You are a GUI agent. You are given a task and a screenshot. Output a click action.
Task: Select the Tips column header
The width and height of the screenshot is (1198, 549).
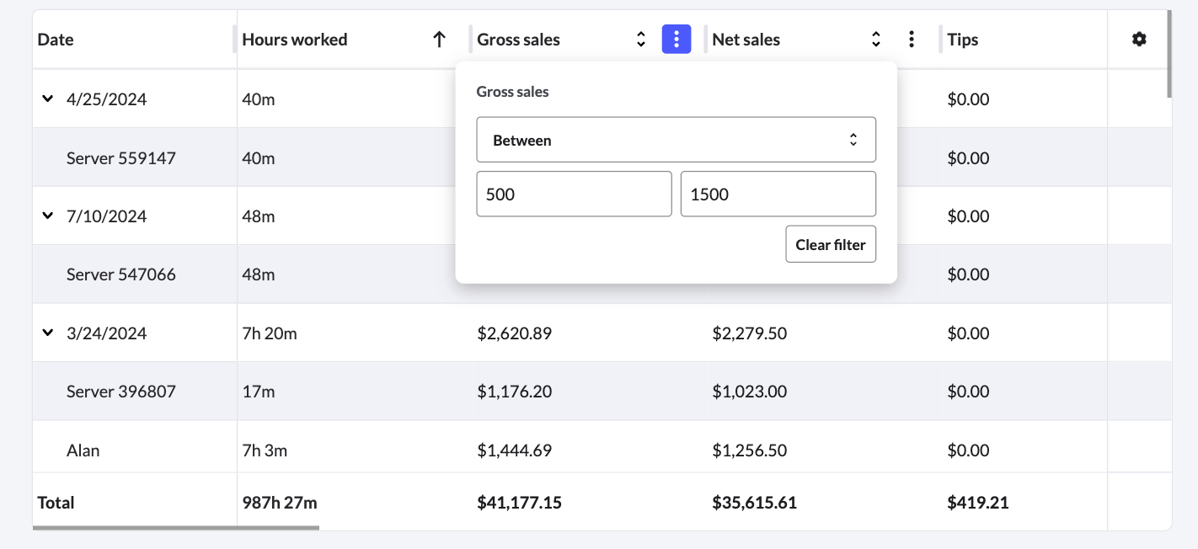[962, 39]
